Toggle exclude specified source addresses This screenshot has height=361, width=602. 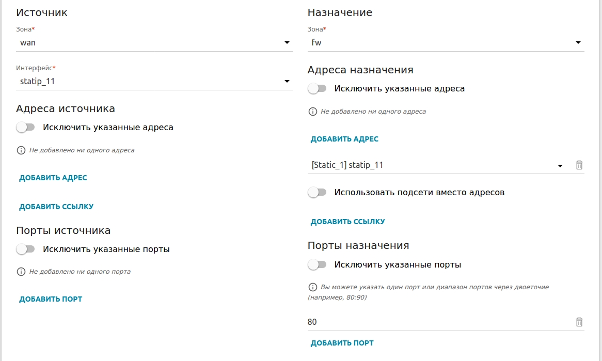(25, 127)
